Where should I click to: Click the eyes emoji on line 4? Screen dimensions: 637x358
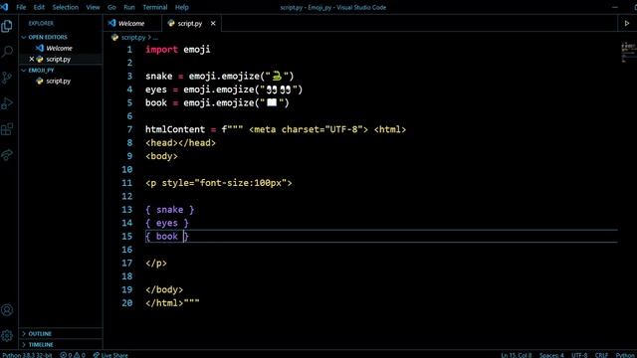click(279, 89)
